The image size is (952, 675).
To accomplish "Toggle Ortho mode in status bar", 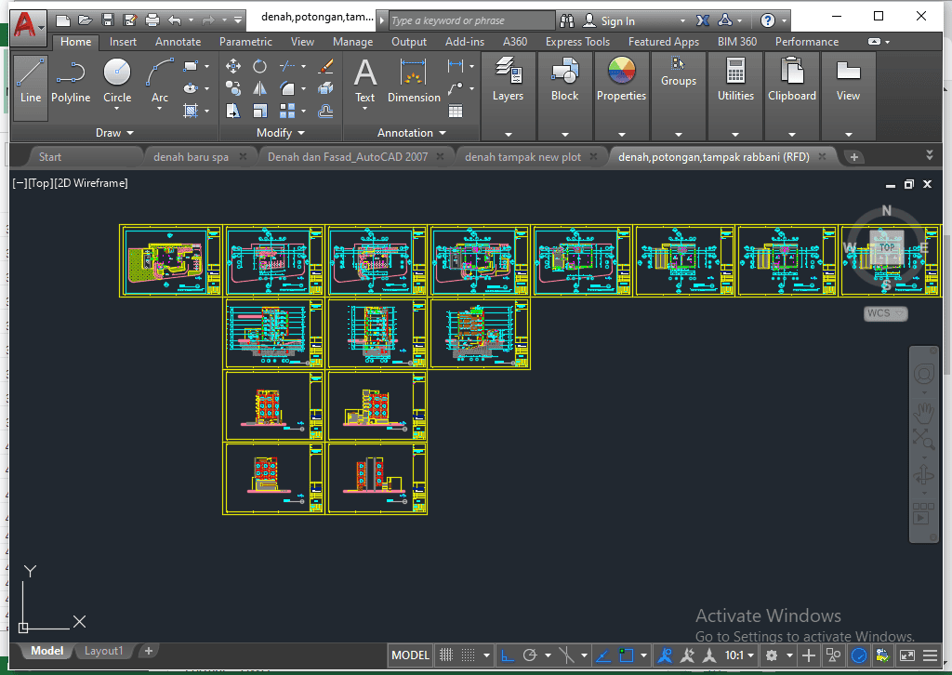I will click(508, 655).
